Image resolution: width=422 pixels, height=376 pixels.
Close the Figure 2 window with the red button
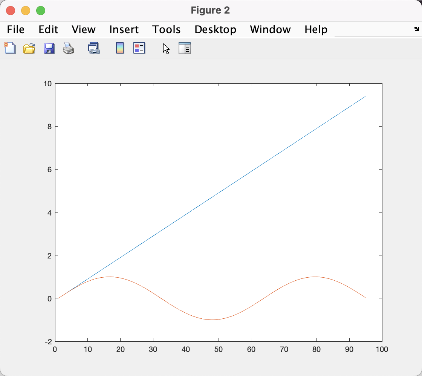pyautogui.click(x=11, y=11)
